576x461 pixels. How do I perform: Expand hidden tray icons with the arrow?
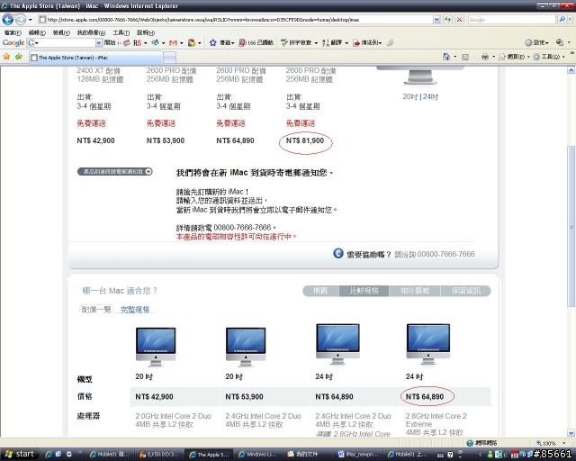[480, 455]
